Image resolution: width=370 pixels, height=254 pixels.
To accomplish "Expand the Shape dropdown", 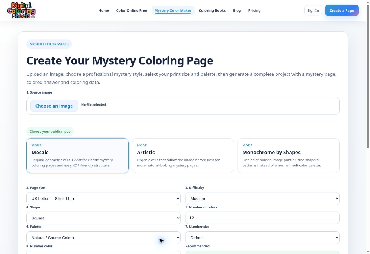I will (x=103, y=218).
